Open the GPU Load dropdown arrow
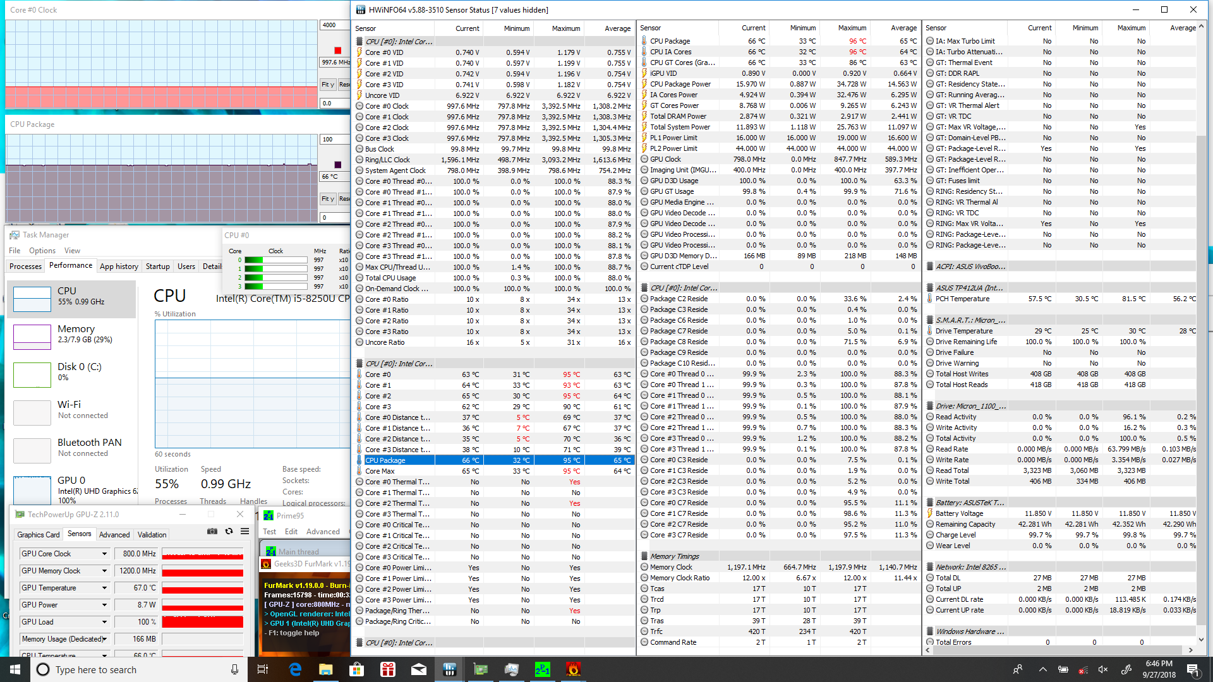The height and width of the screenshot is (682, 1213). pyautogui.click(x=104, y=622)
